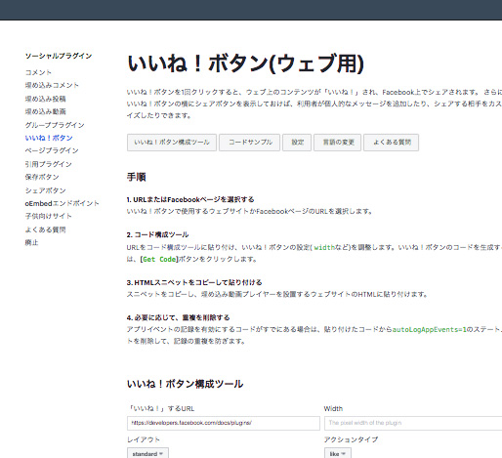Click the autoLogAppEvents=1 code text
Viewport: 502px width, 458px height.
coord(430,329)
